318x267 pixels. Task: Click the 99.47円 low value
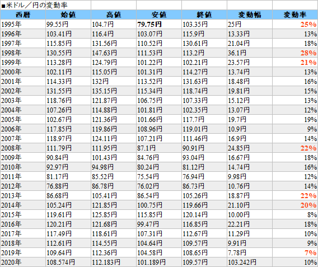click(x=148, y=224)
